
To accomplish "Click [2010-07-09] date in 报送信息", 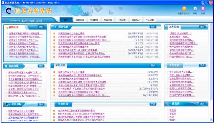I will click(x=151, y=57).
